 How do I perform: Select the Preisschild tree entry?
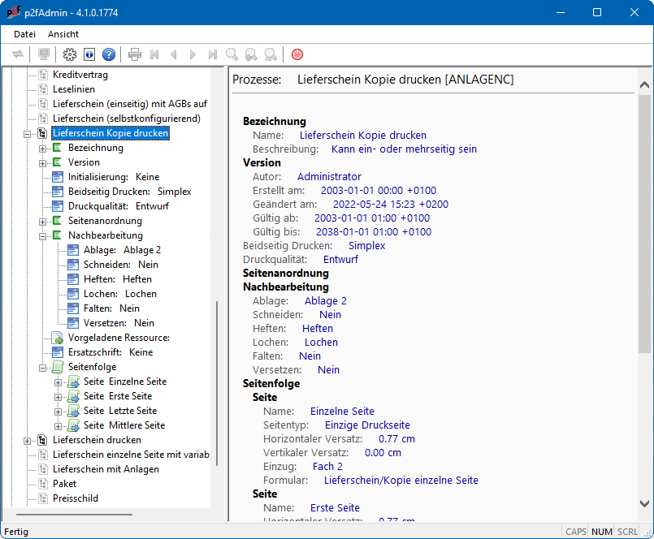[x=75, y=498]
